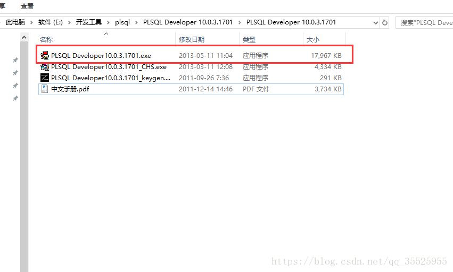This screenshot has width=453, height=272.
Task: Click the PLSQL Developer10.0.3.1701.exe installer icon
Action: [x=45, y=55]
